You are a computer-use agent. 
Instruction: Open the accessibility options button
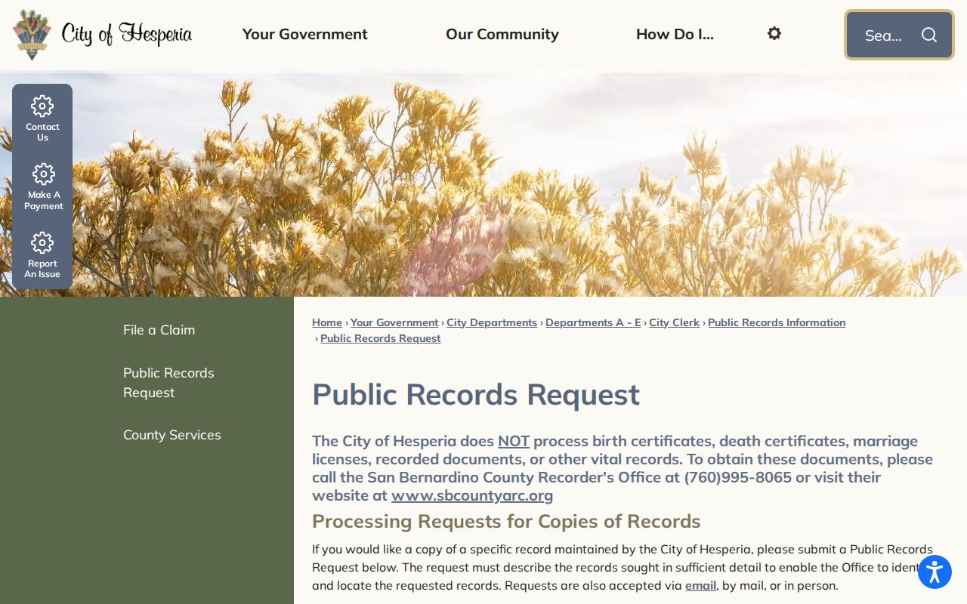click(x=935, y=572)
